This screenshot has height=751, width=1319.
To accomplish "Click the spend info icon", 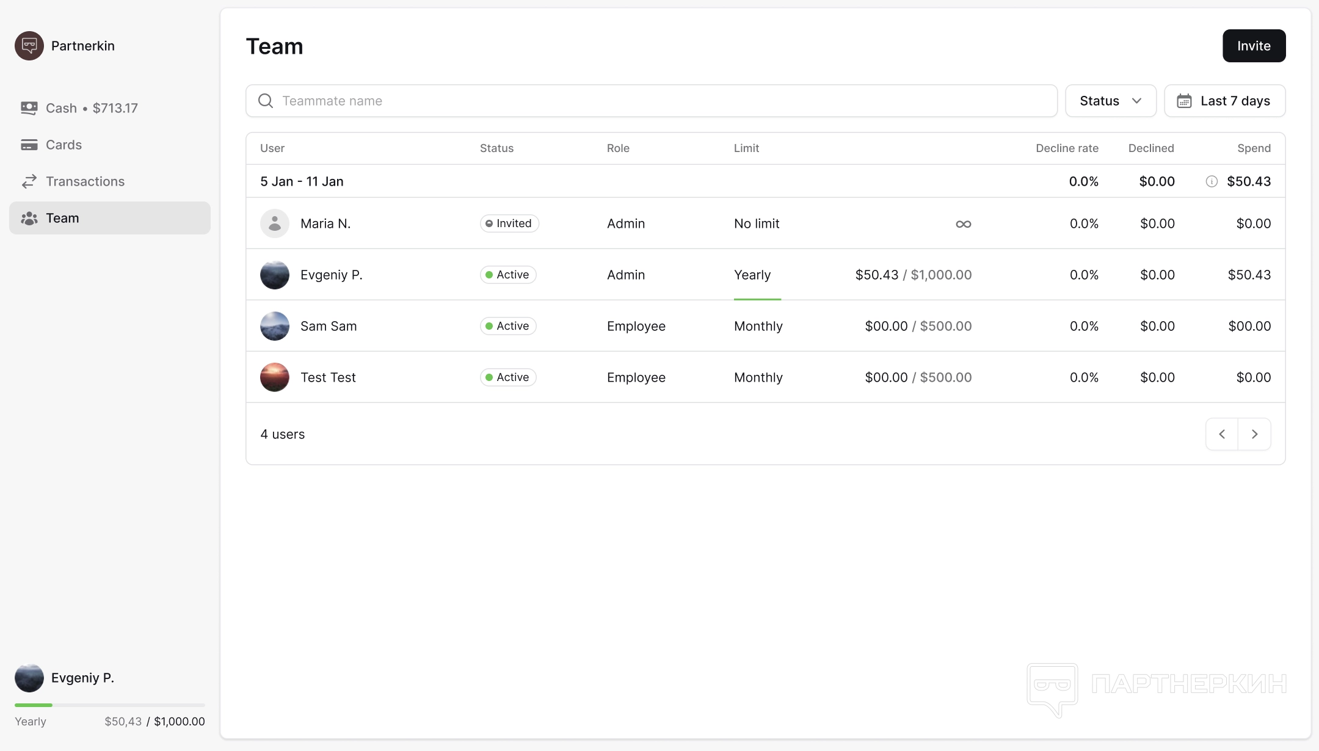I will [x=1212, y=181].
